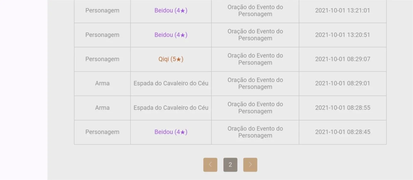Screen dimensions: 413x180
Task: Click Espada do Cavaleiro do Céu at 08:29:01
Action: pyautogui.click(x=171, y=83)
